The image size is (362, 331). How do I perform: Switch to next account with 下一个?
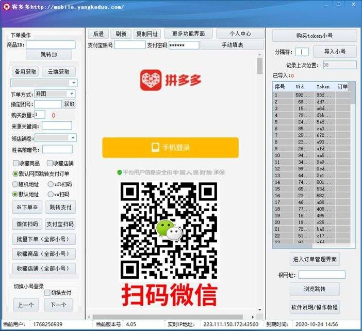[58, 305]
